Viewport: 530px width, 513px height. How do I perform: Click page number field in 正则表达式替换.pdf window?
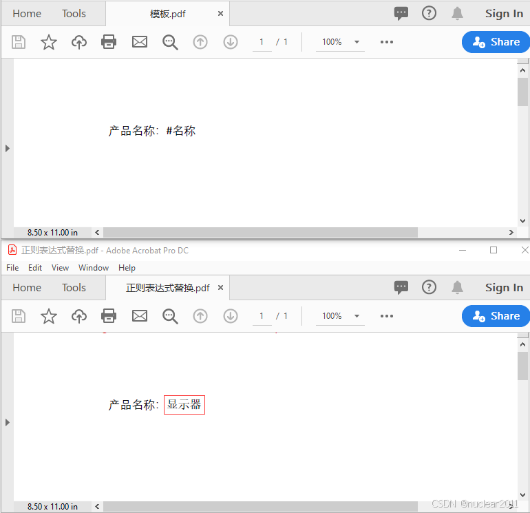pyautogui.click(x=262, y=316)
